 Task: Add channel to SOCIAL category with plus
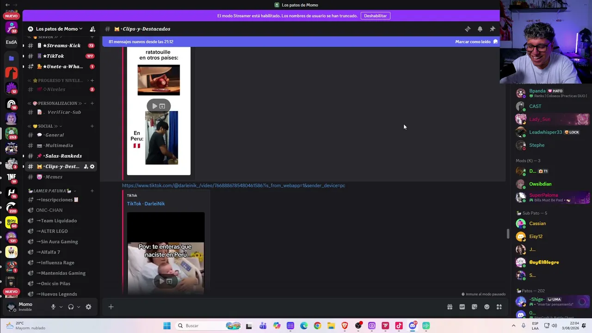click(92, 126)
